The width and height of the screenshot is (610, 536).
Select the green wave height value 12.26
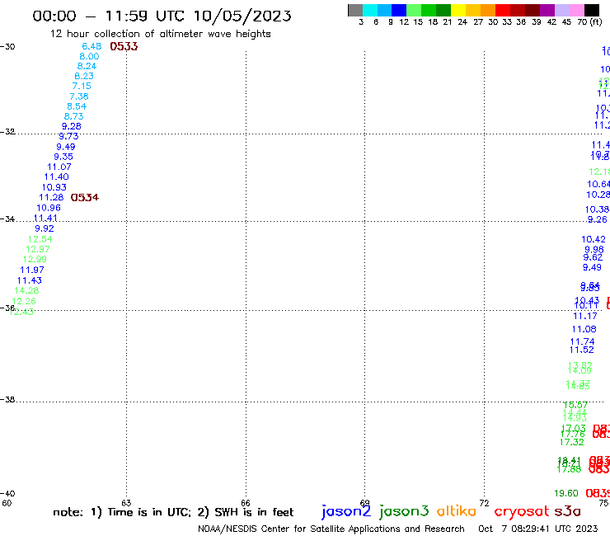pyautogui.click(x=24, y=301)
